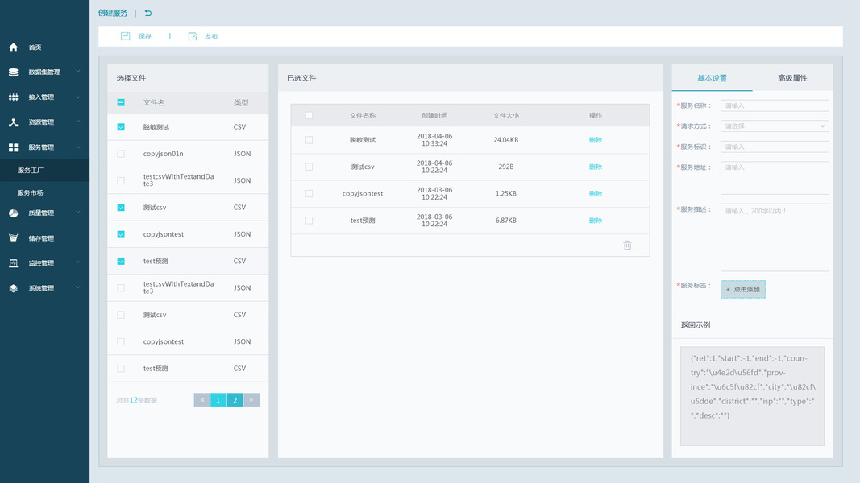Click the 质量管理 pie chart icon

tap(13, 213)
